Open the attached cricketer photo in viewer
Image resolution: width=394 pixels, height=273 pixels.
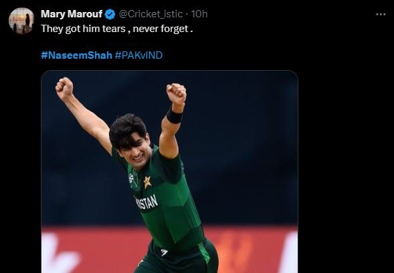[169, 172]
